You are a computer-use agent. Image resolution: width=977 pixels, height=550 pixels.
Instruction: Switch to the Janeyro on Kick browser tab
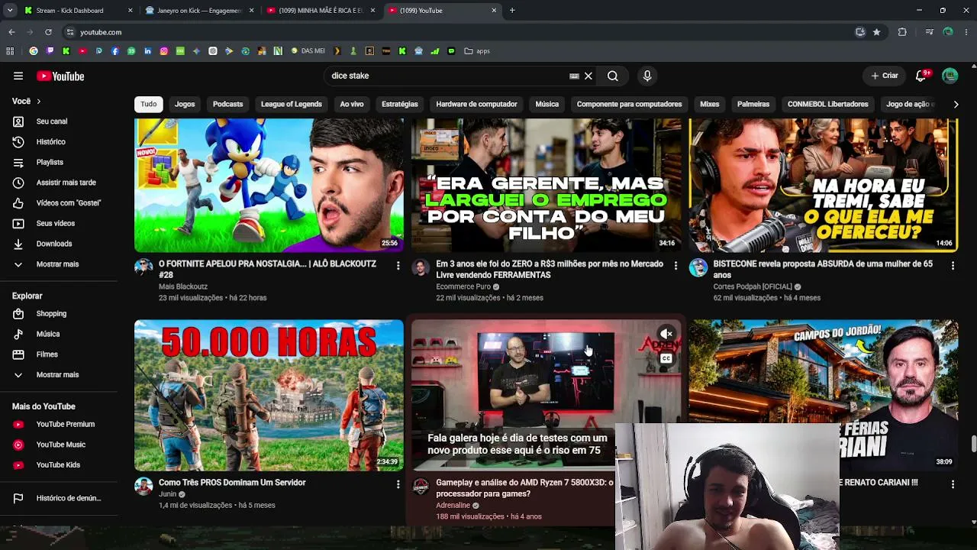[198, 11]
